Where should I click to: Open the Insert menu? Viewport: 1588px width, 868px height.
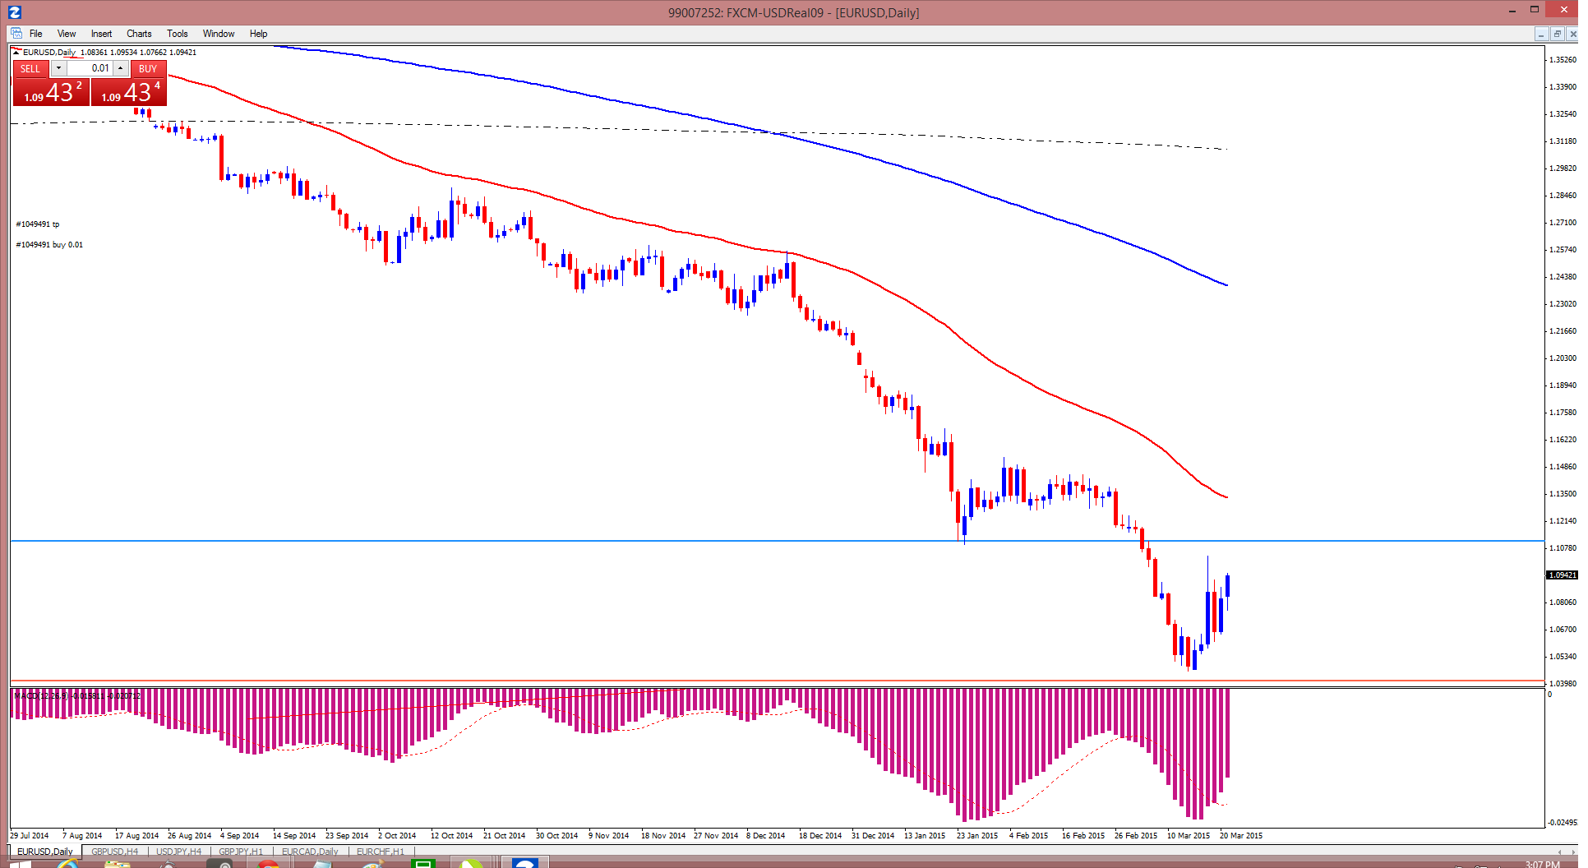101,34
